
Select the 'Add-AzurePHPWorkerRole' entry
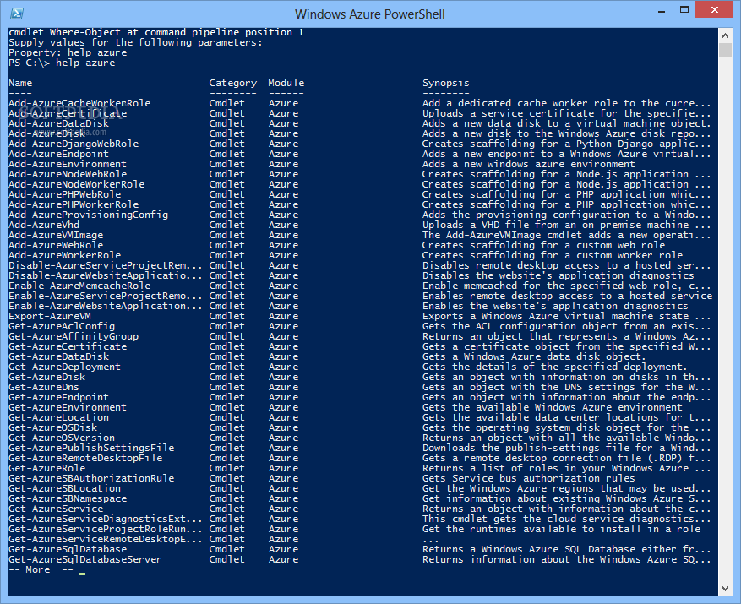coord(74,205)
